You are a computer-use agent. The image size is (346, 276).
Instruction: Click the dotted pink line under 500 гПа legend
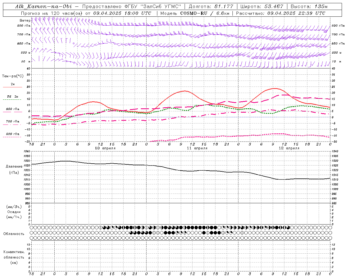[x=12, y=137]
